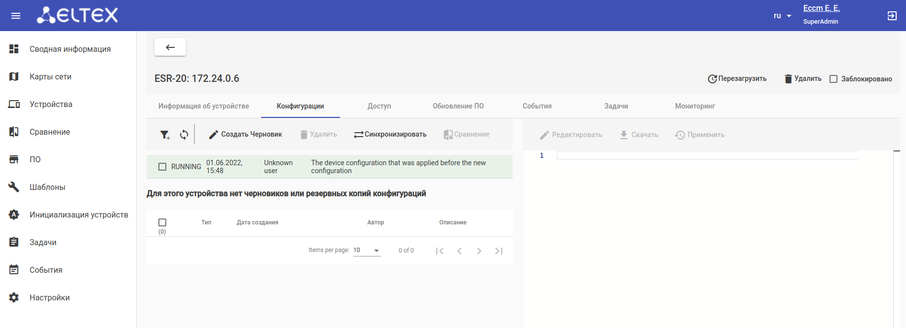Click the Создать Черновик button
This screenshot has width=906, height=328.
coord(246,135)
